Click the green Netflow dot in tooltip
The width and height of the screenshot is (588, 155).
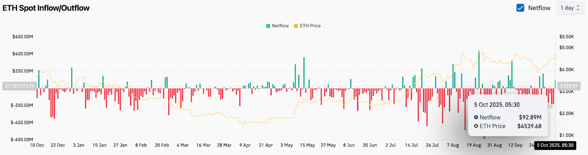coord(476,118)
